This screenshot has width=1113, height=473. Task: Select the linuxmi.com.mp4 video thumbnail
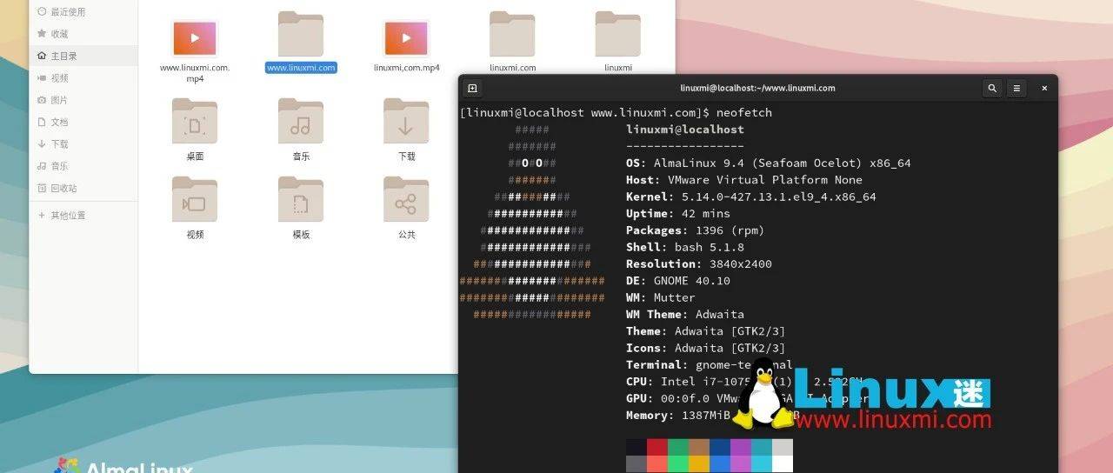click(x=406, y=38)
